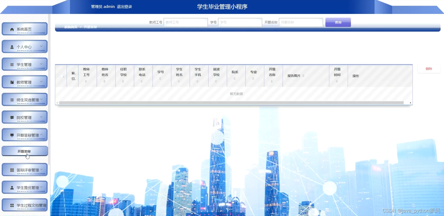Sort by 就读学校 column arrows
Viewport: 444px width, 216px height.
(x=216, y=81)
